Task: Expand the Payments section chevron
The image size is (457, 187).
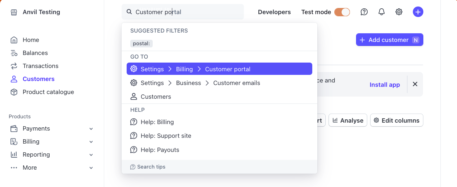Action: [91, 129]
